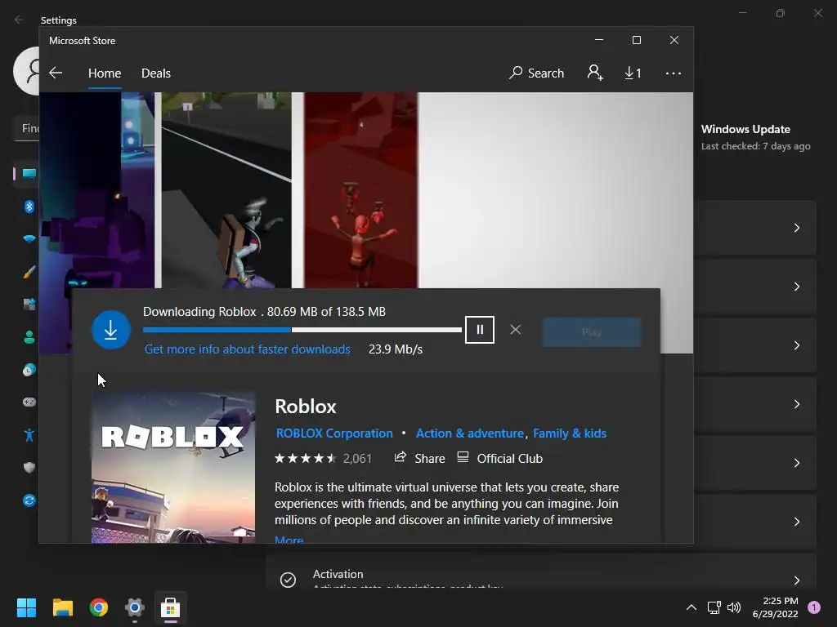The width and height of the screenshot is (837, 627).
Task: Open Family & kids category
Action: [x=570, y=434]
